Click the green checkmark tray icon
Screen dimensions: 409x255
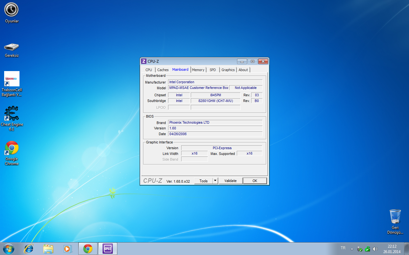click(x=367, y=249)
